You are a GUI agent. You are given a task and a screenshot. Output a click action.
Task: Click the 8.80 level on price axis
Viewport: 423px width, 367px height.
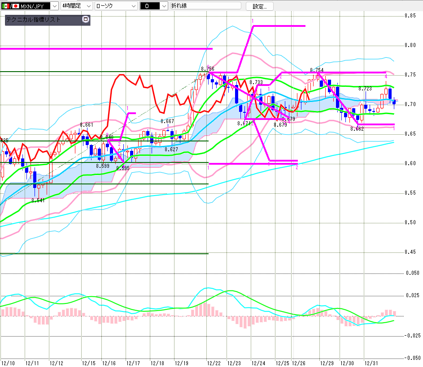[x=410, y=45]
